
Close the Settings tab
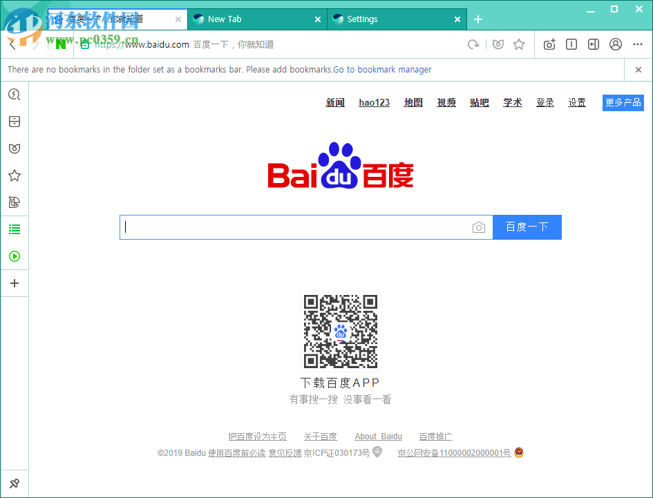[x=457, y=19]
